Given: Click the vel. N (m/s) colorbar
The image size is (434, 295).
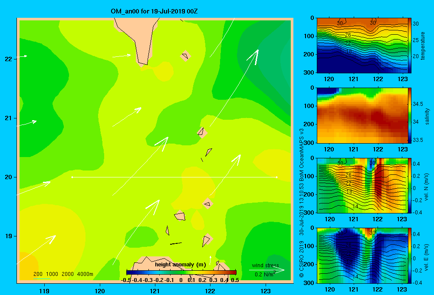Looking at the screenshot, I should click(x=410, y=185).
